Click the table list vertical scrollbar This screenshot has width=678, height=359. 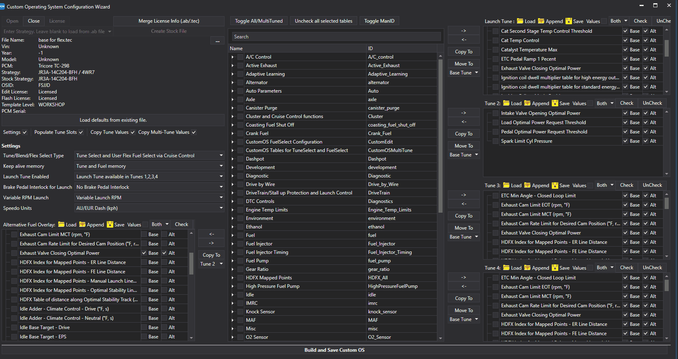click(441, 136)
